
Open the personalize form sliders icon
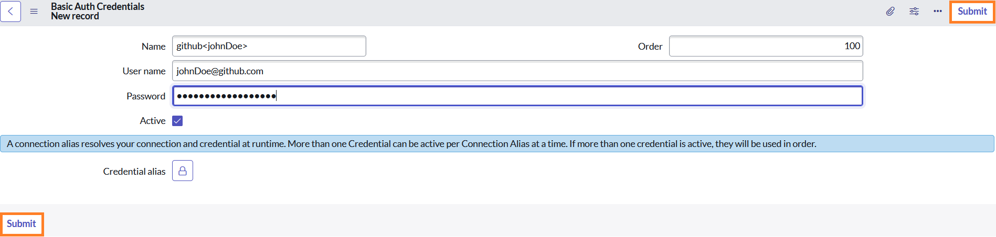pyautogui.click(x=914, y=12)
